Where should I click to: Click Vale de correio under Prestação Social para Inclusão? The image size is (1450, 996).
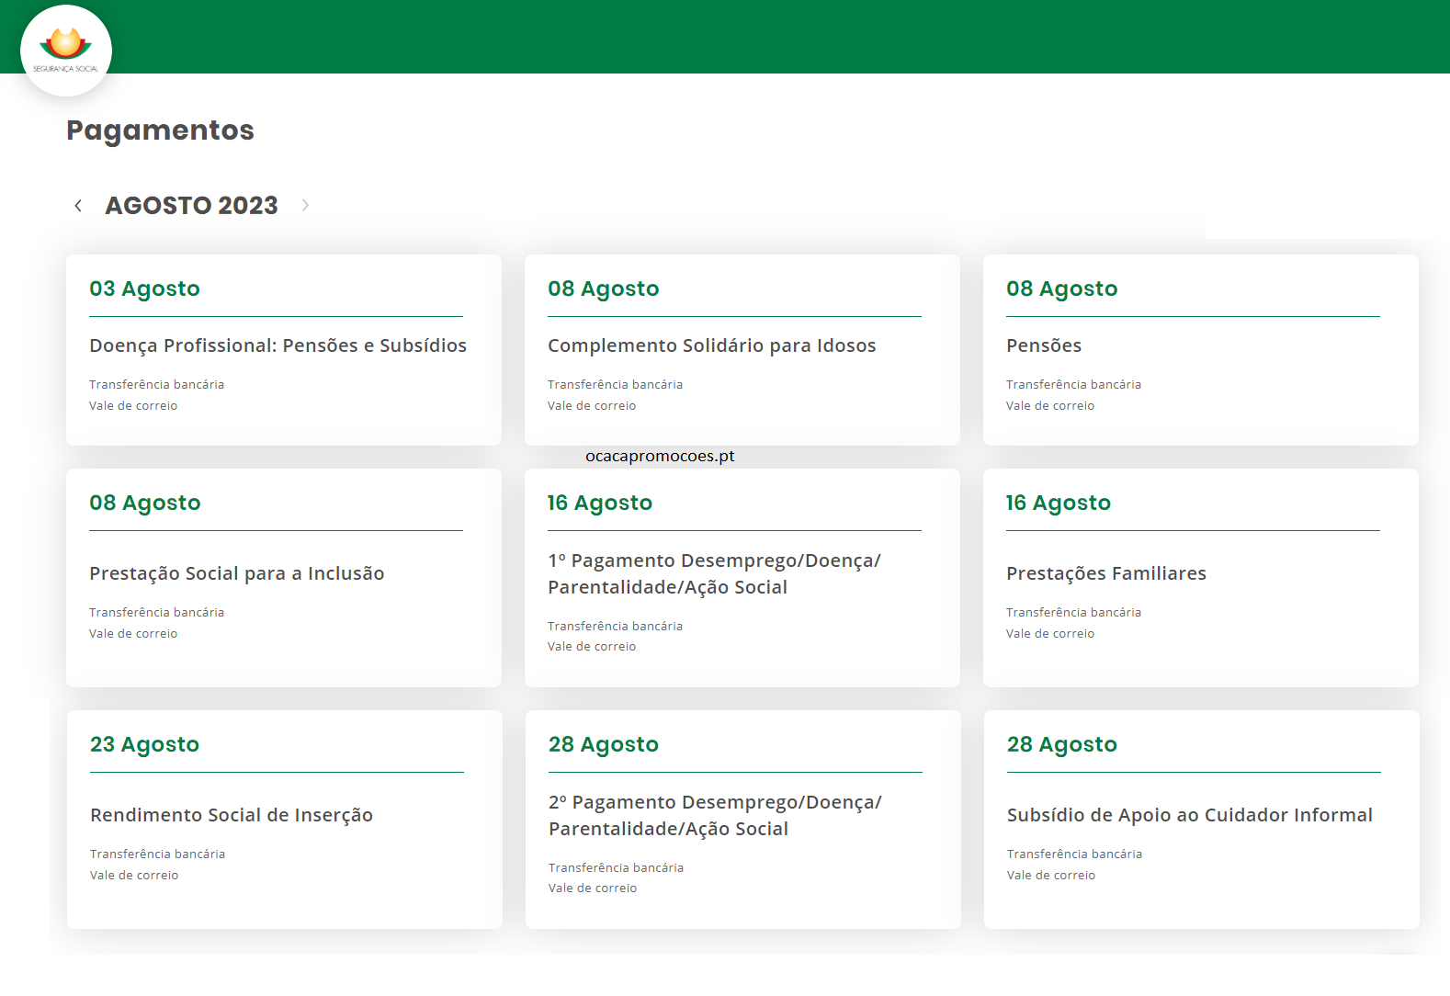pyautogui.click(x=133, y=634)
